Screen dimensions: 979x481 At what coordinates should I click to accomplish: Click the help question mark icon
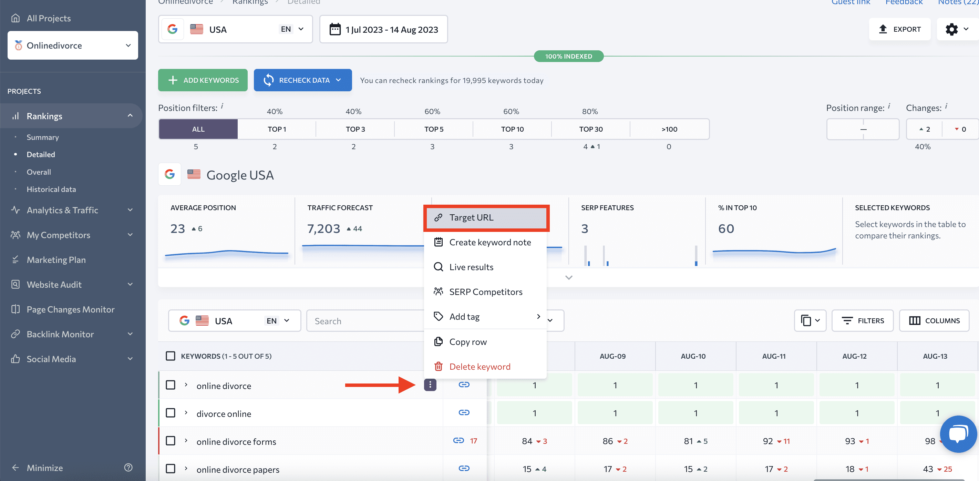coord(128,467)
